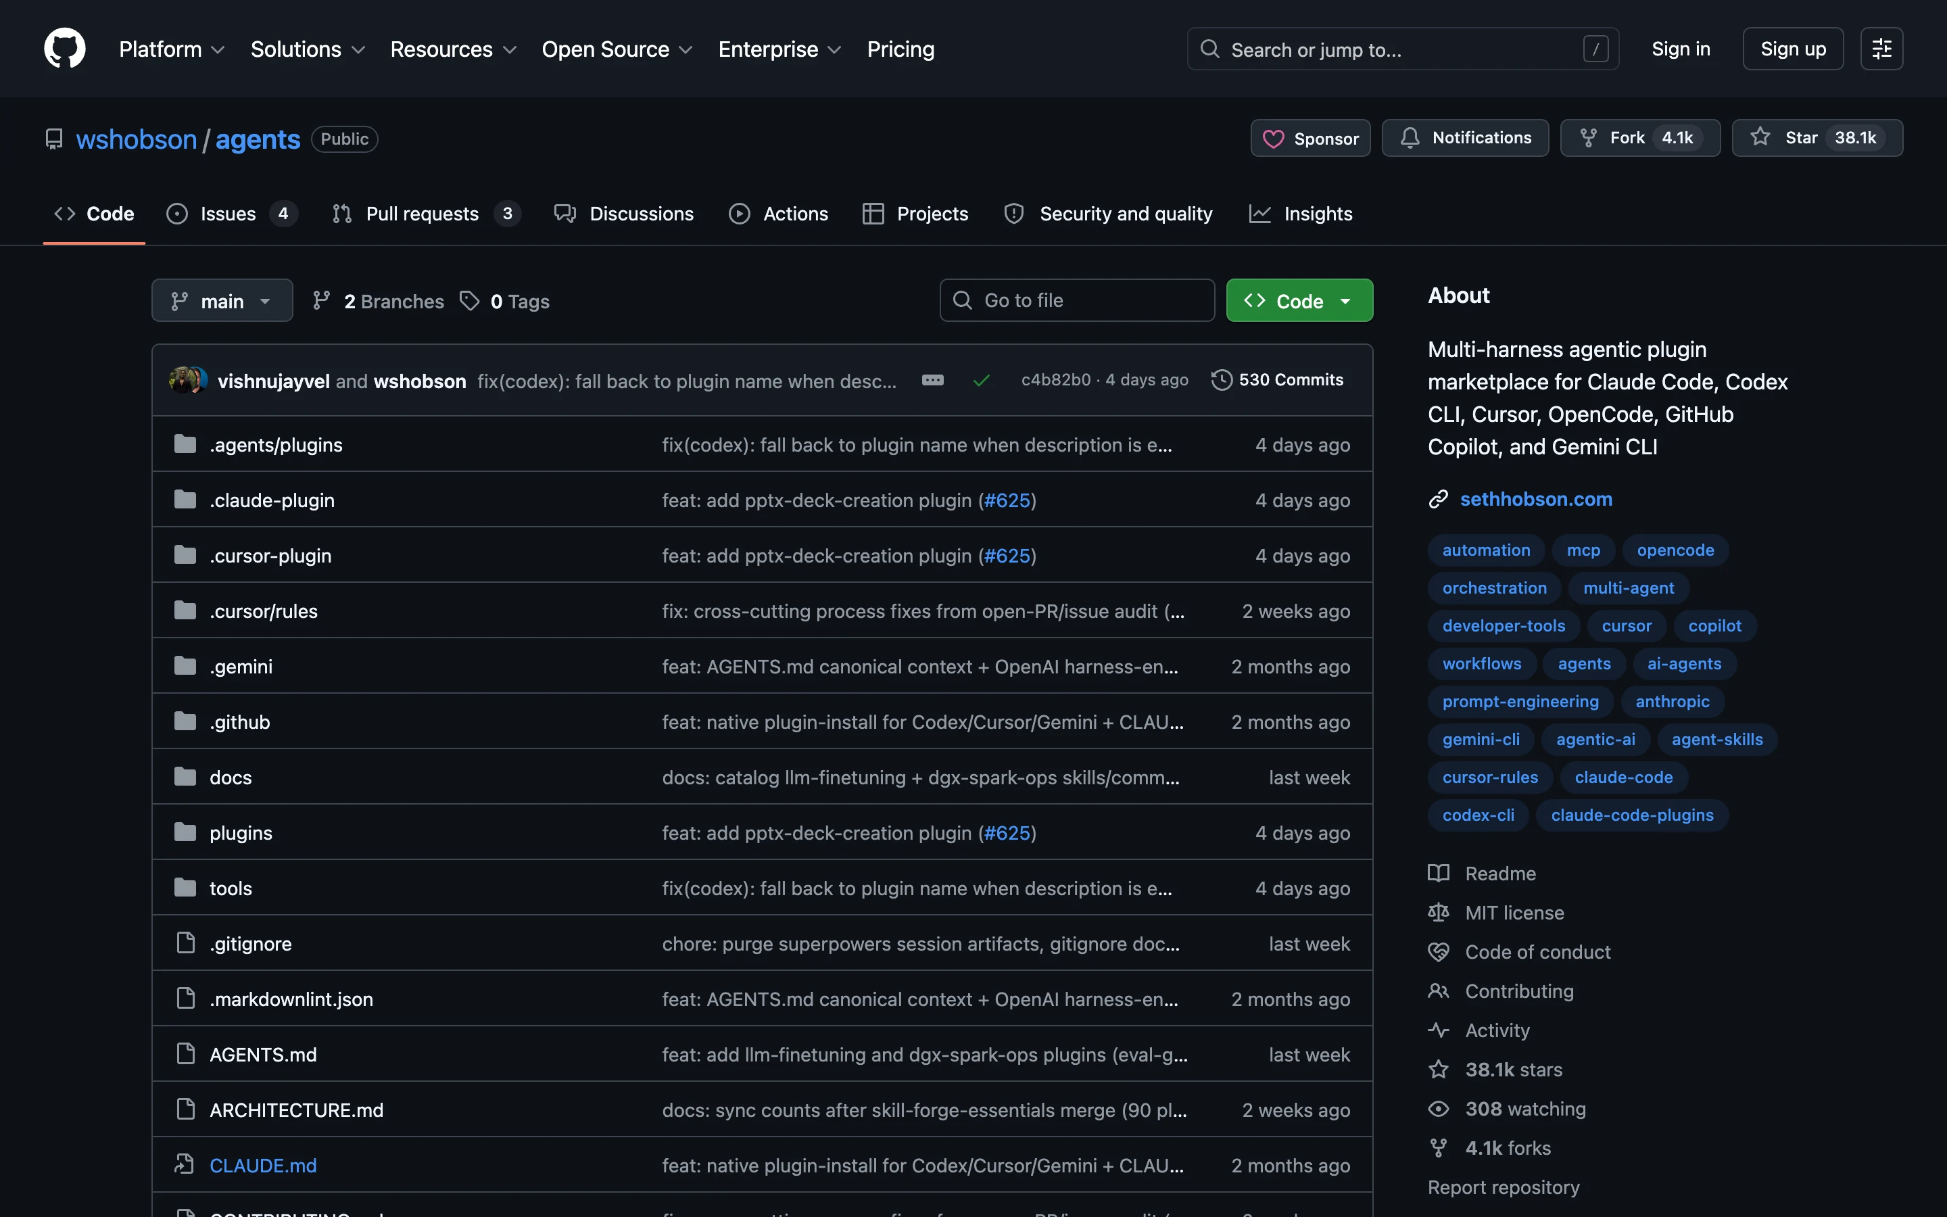Focus the Go to file input
Viewport: 1947px width, 1217px height.
(1076, 300)
